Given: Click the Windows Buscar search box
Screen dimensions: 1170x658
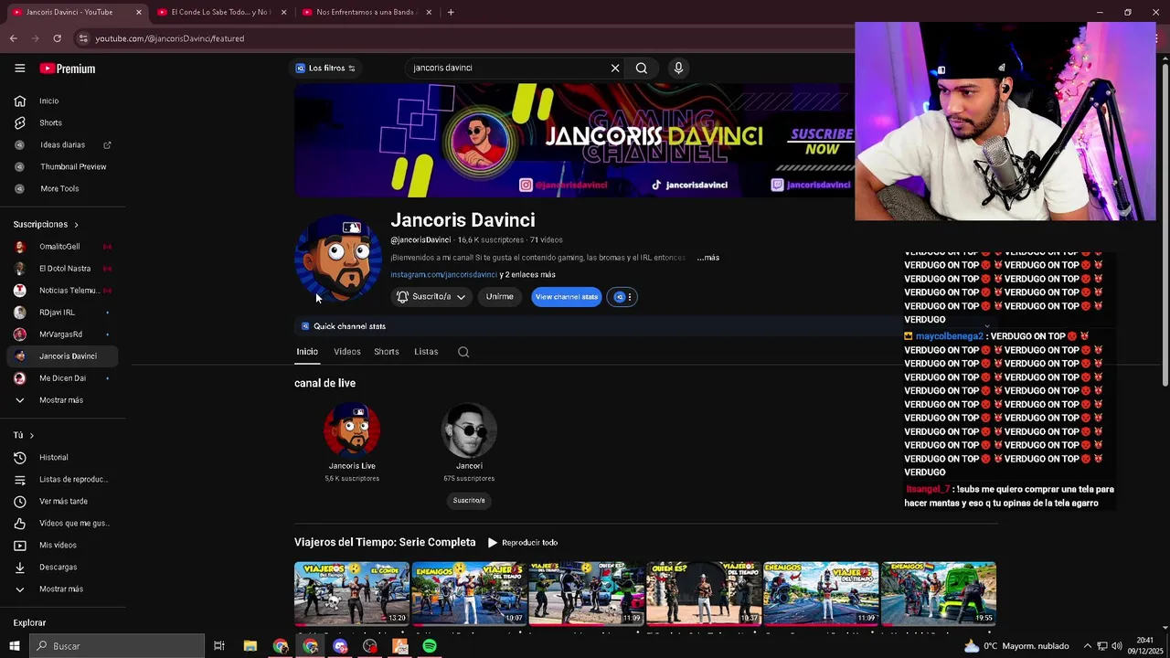Looking at the screenshot, I should coord(117,646).
